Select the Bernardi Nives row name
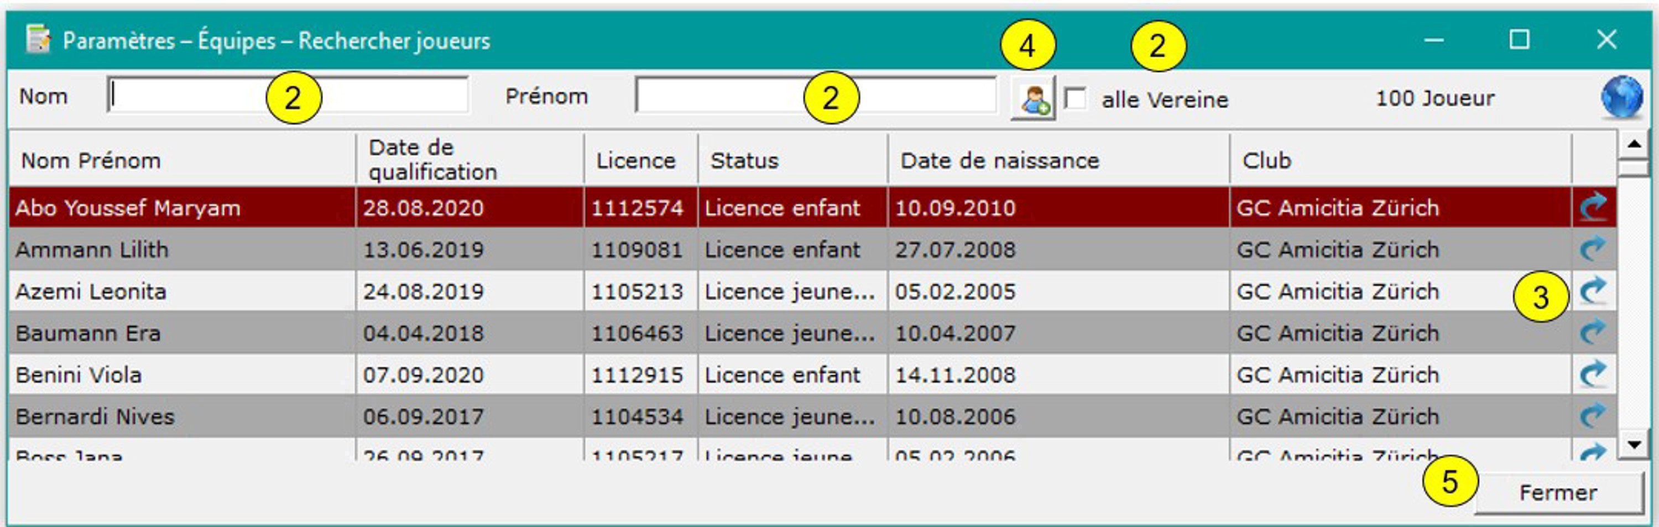The width and height of the screenshot is (1659, 527). tap(95, 417)
